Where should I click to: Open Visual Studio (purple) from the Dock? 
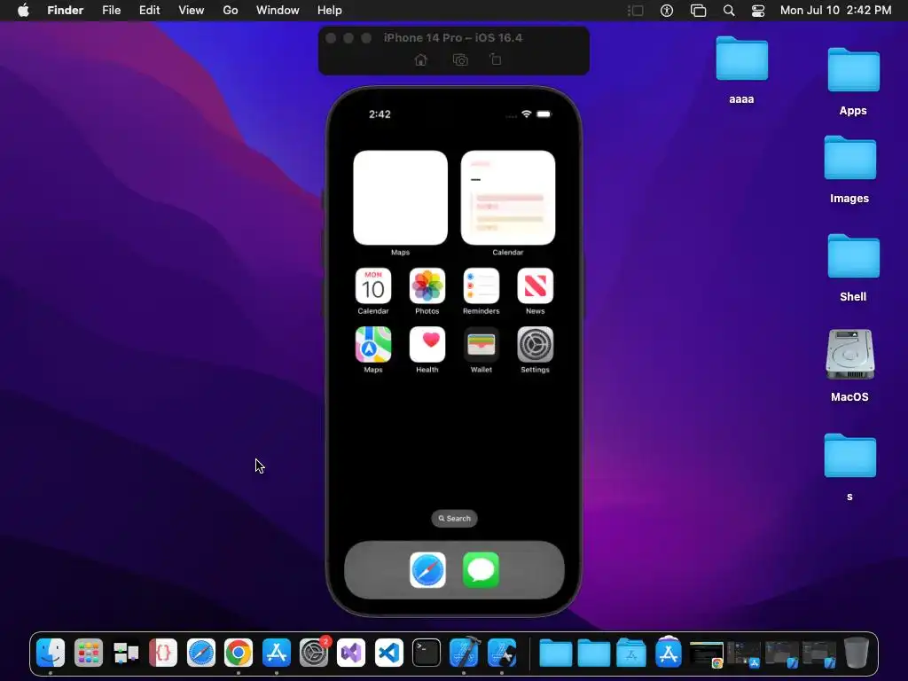pyautogui.click(x=351, y=653)
